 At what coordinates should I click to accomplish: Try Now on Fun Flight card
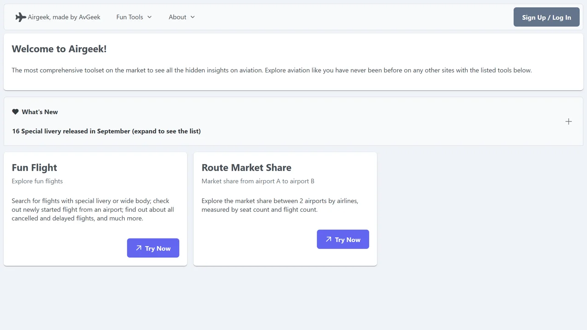coord(153,248)
